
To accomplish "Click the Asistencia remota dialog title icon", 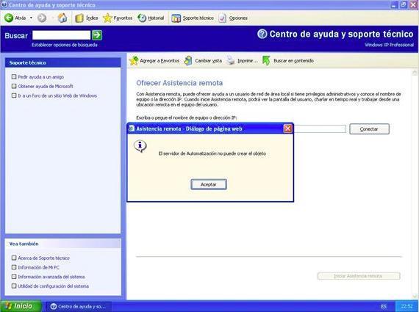I will (x=132, y=128).
